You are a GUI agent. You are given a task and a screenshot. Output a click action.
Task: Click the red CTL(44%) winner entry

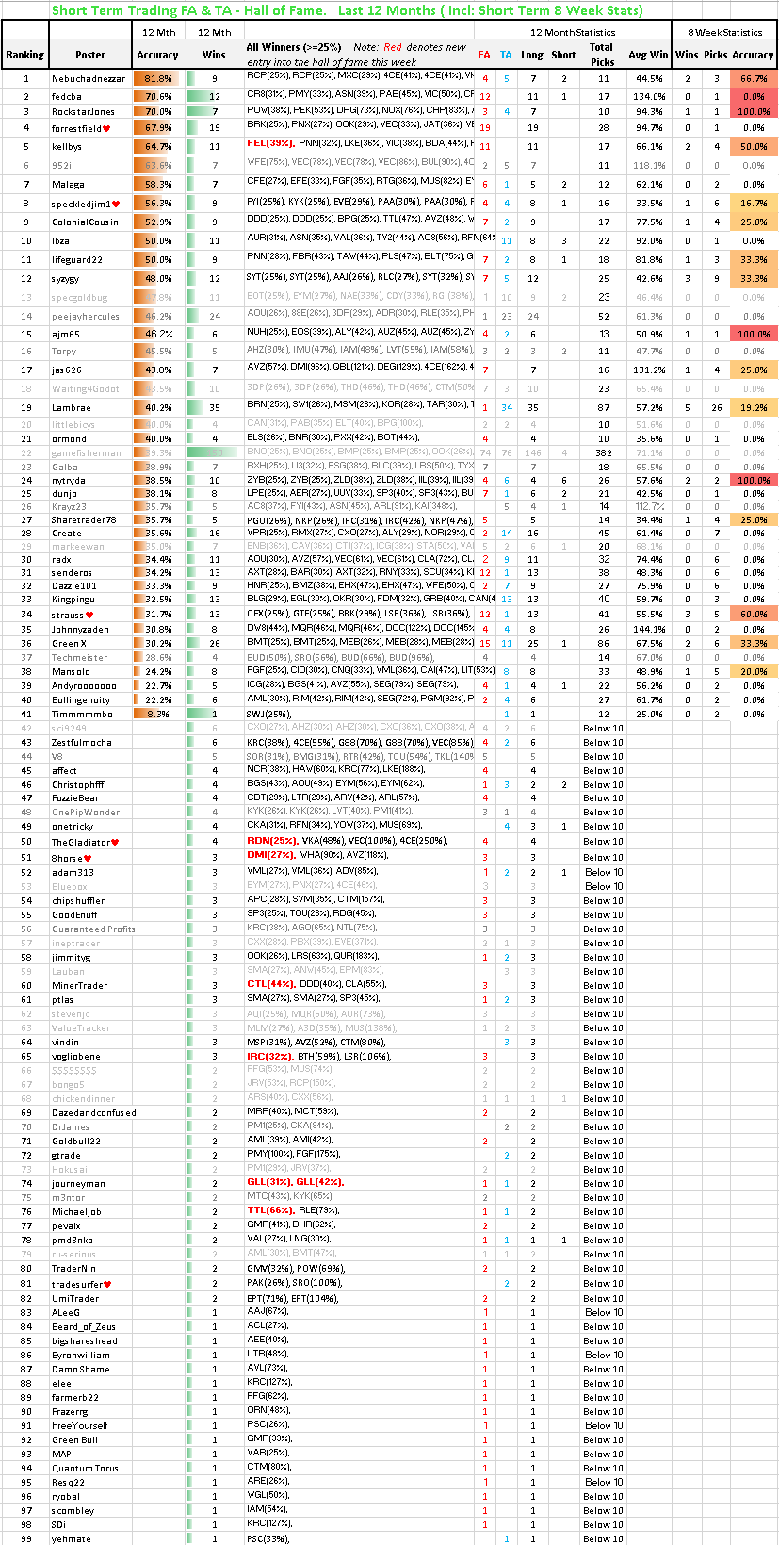271,983
